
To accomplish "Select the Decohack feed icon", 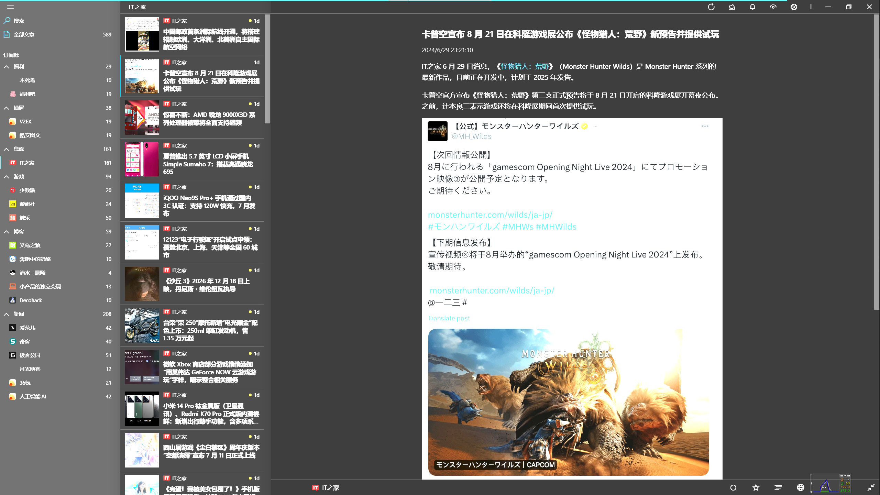I will (13, 300).
